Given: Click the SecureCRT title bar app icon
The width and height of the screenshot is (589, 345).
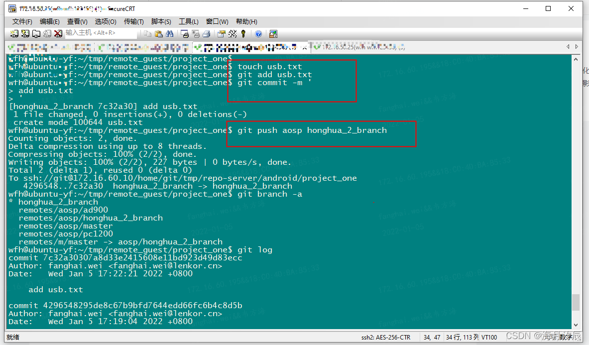Looking at the screenshot, I should coord(12,8).
